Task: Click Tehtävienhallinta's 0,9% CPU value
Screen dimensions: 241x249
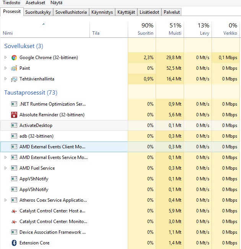Action: 148,79
